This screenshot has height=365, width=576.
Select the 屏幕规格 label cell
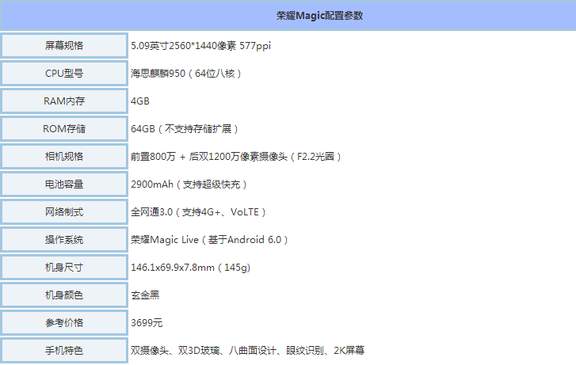pyautogui.click(x=64, y=46)
